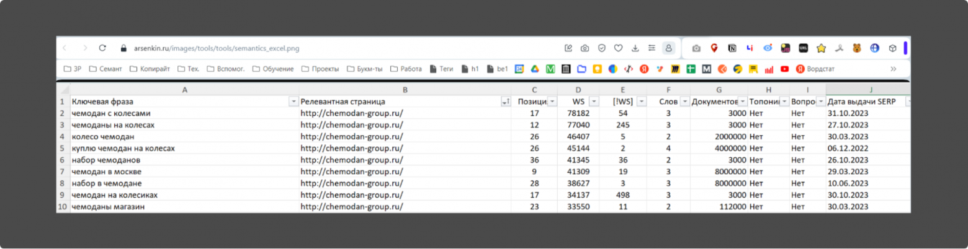Click the black URL extension icon

pos(804,48)
